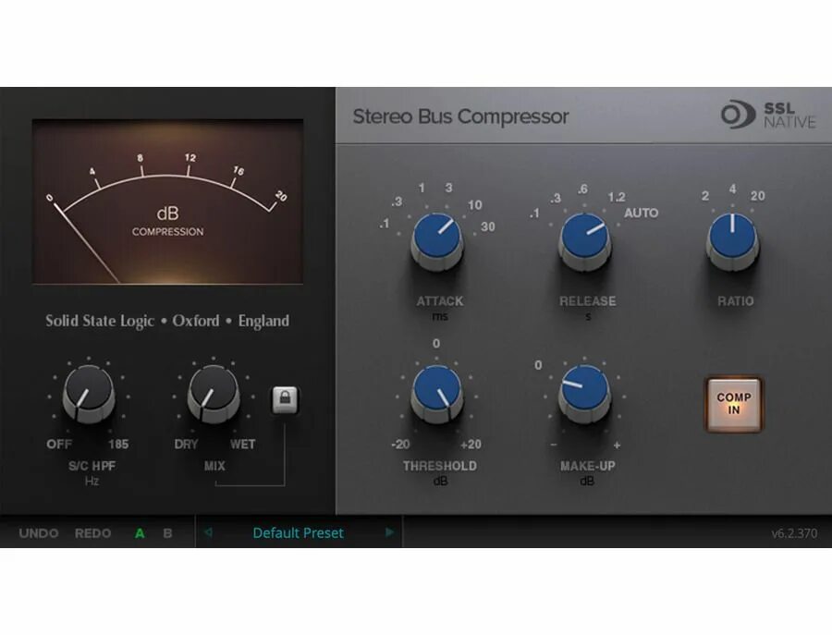
Task: Click the 185 label of S/C HPF
Action: 118,444
